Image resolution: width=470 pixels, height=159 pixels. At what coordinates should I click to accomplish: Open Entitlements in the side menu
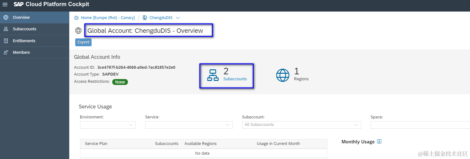pyautogui.click(x=34, y=41)
